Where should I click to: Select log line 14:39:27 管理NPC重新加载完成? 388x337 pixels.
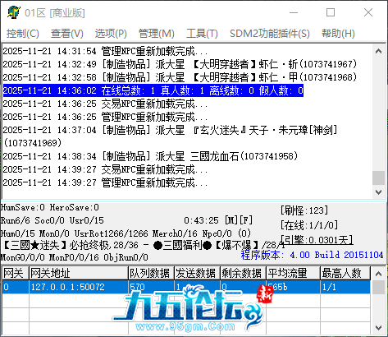pyautogui.click(x=105, y=182)
